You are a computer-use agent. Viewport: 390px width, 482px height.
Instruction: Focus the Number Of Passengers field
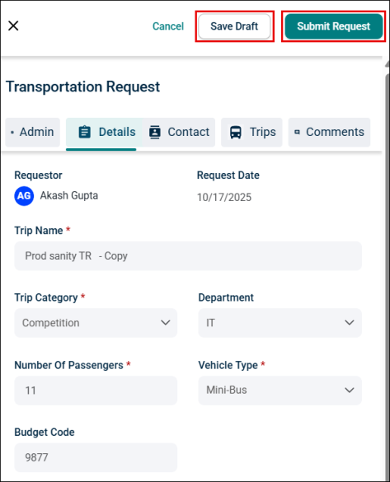tap(96, 391)
